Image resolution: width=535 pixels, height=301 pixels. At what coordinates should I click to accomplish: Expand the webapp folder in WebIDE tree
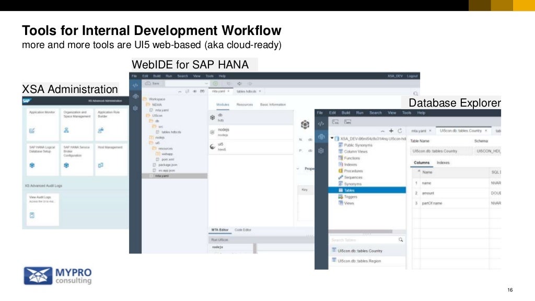[158, 154]
